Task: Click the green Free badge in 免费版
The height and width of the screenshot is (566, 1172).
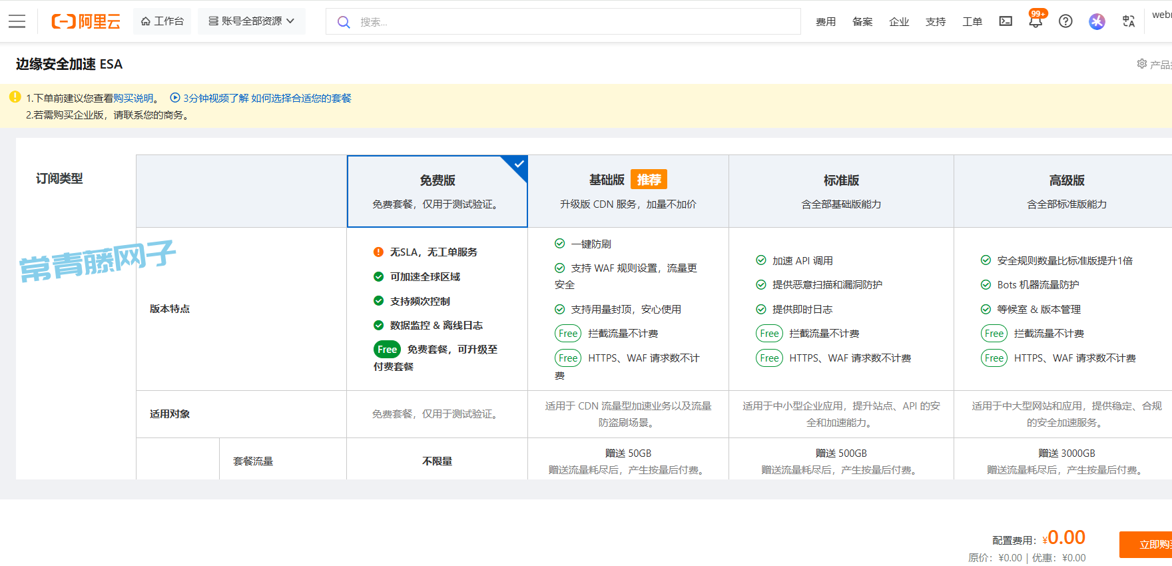Action: point(387,350)
